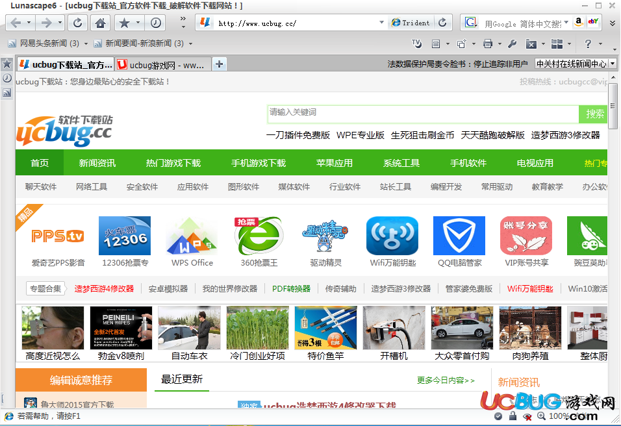Click the security checkmark status icon
621x426 pixels.
coord(498,416)
